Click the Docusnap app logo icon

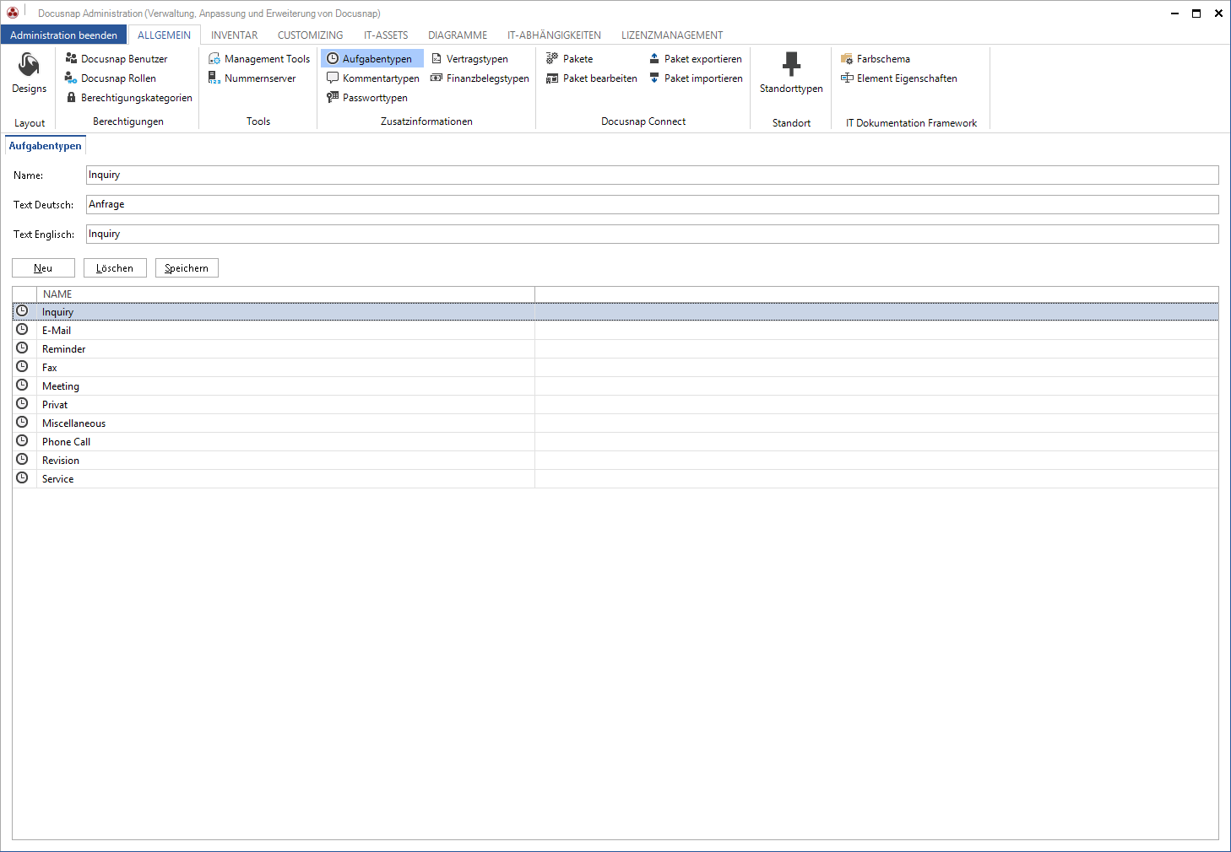(x=13, y=13)
